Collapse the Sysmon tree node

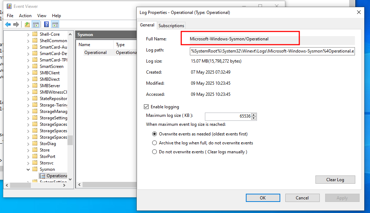click(x=28, y=169)
